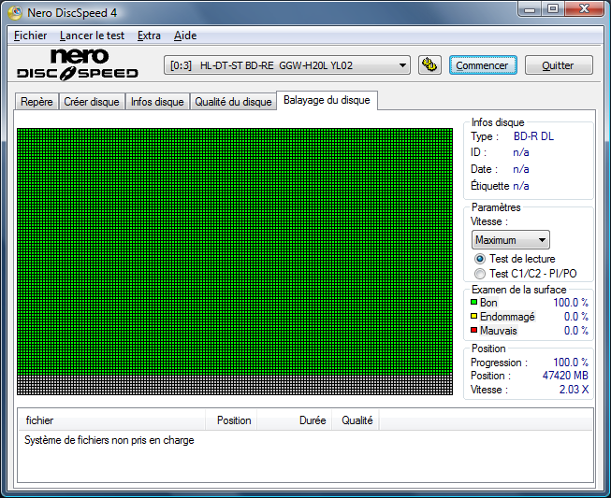This screenshot has height=498, width=611.
Task: Go to the Infos disque tab
Action: click(x=157, y=102)
